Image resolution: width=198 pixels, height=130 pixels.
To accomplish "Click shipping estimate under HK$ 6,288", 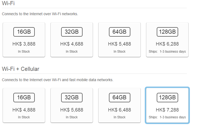I will [167, 52].
